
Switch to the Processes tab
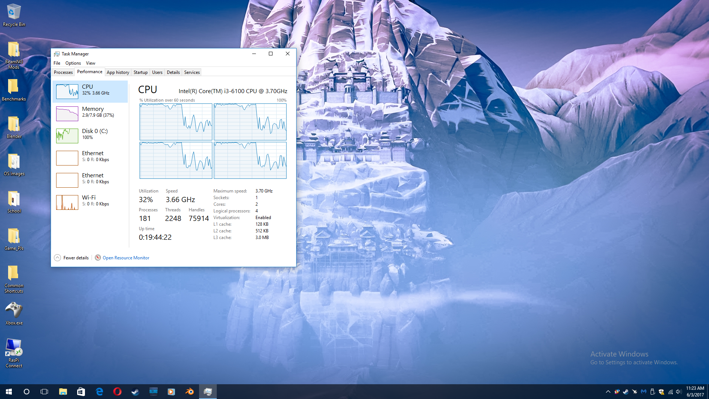(x=63, y=72)
